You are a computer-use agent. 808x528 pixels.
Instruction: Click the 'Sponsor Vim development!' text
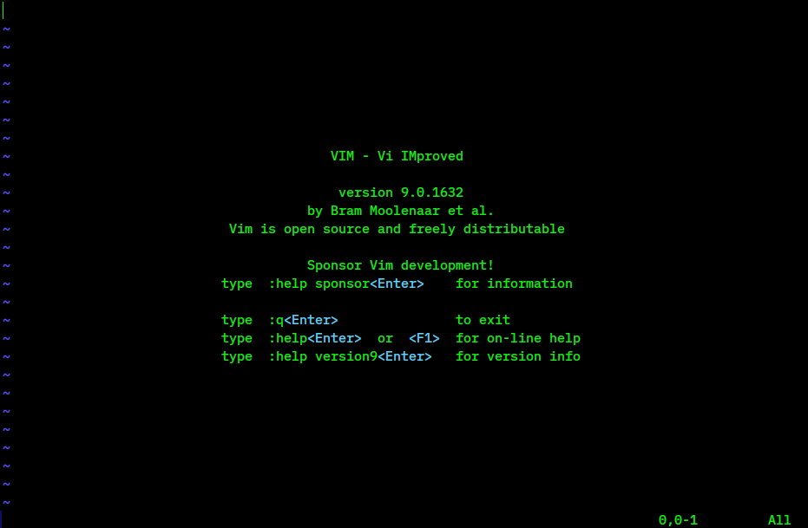click(400, 265)
